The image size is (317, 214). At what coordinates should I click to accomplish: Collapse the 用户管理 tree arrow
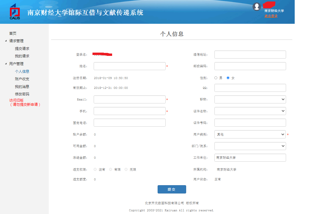point(6,64)
